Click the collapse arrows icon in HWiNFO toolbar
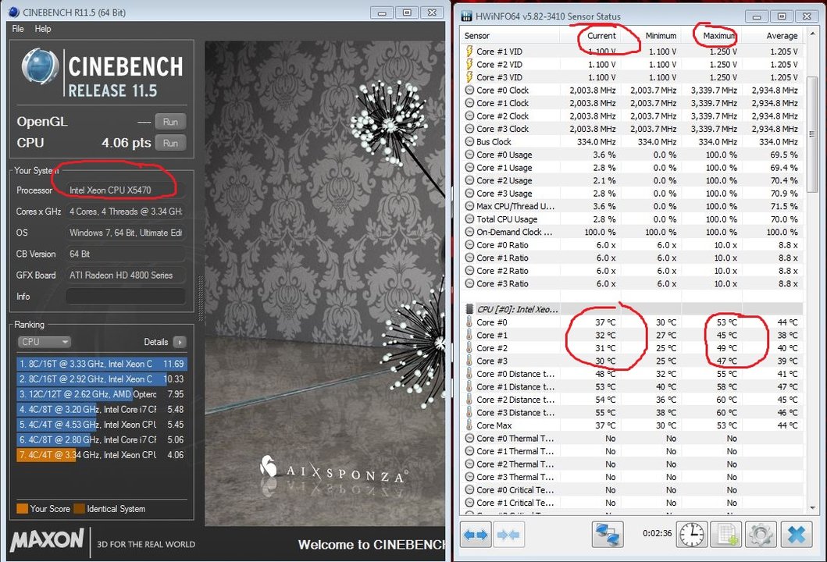This screenshot has height=562, width=827. [508, 535]
